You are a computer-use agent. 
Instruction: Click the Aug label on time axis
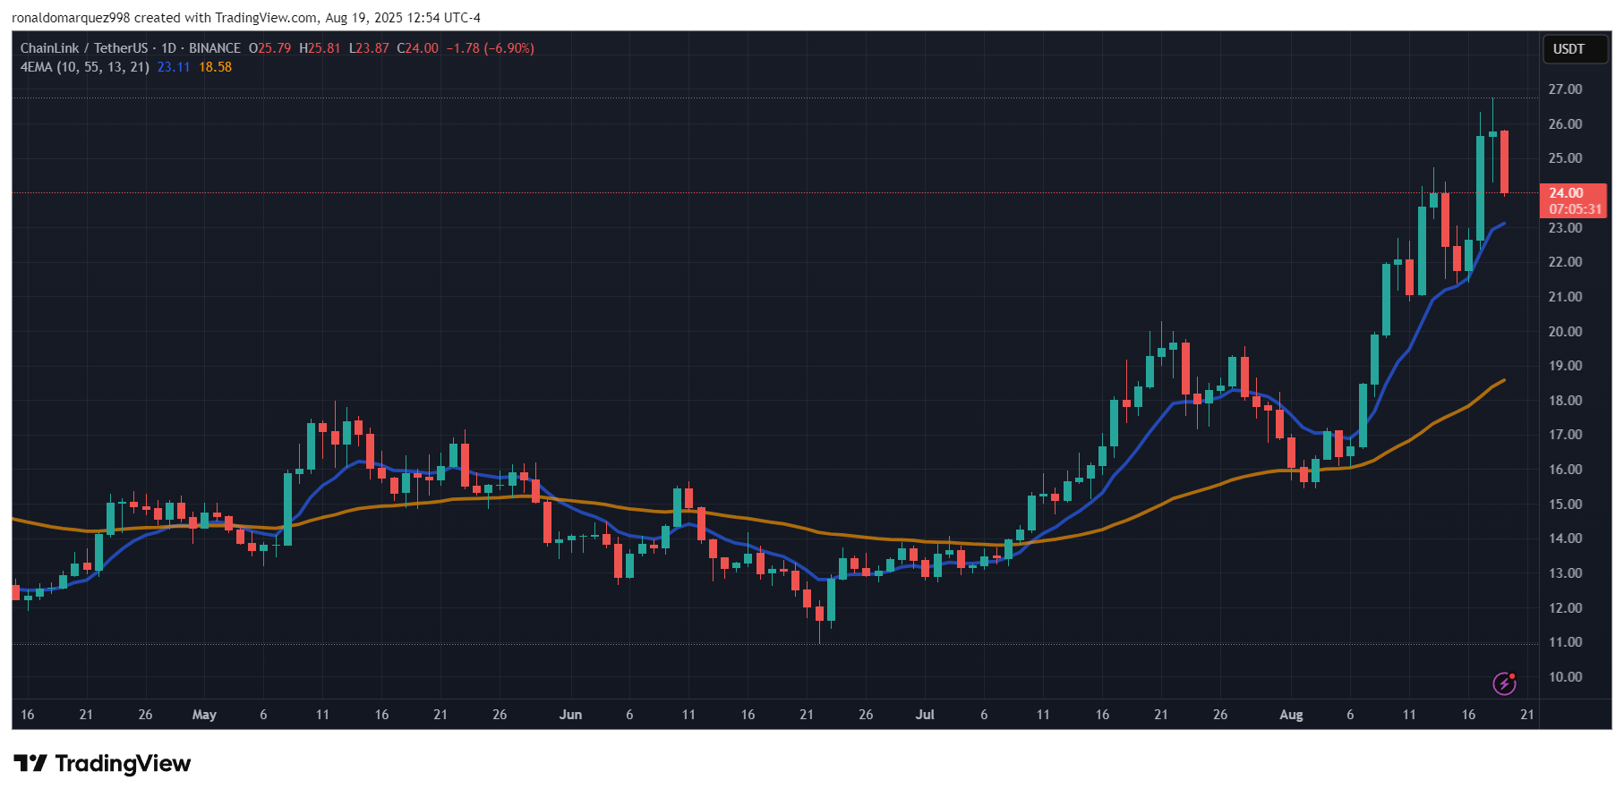[1291, 715]
